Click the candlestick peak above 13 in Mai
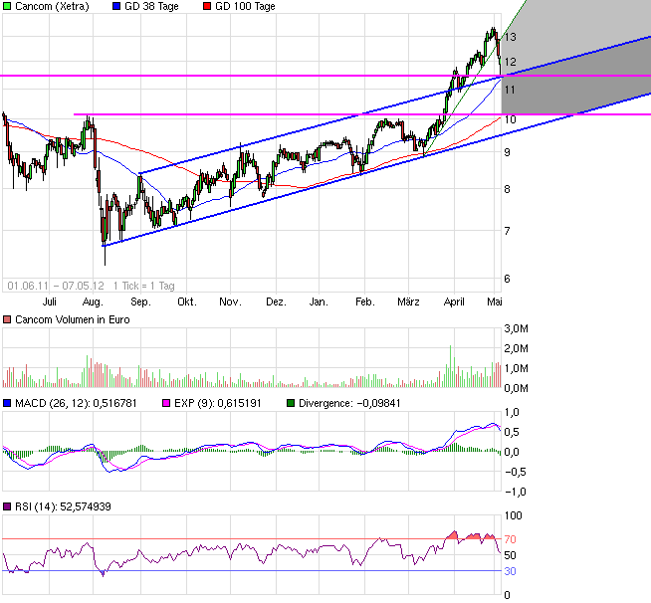 [x=493, y=31]
